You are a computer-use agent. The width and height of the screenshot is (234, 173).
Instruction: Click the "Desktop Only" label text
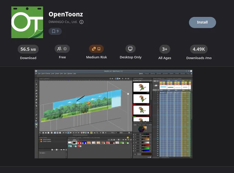point(130,57)
